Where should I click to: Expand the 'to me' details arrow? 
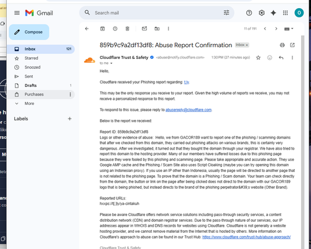[111, 63]
